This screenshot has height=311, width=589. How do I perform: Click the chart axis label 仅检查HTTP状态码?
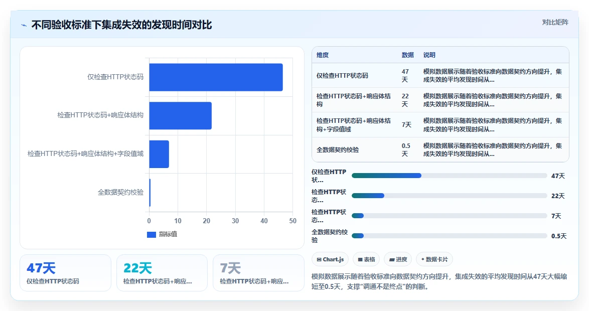pyautogui.click(x=115, y=77)
